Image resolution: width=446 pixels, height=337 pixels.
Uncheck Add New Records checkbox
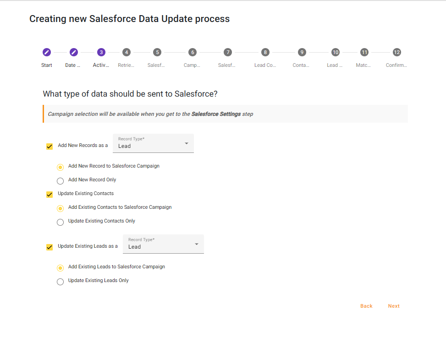[x=50, y=147]
